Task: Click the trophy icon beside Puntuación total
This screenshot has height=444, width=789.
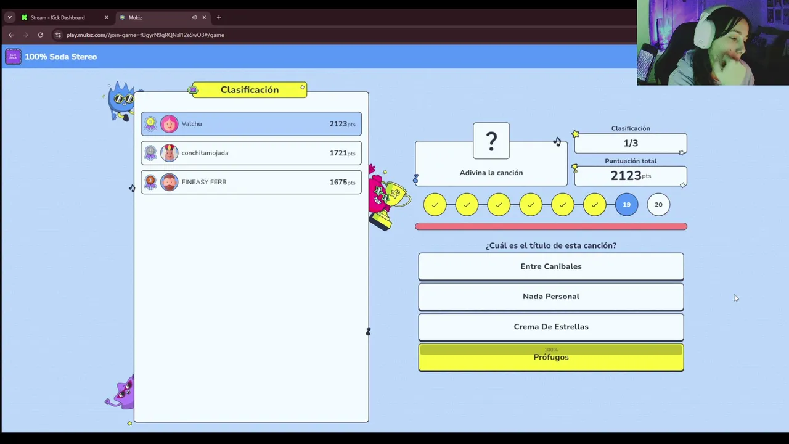Action: tap(575, 168)
